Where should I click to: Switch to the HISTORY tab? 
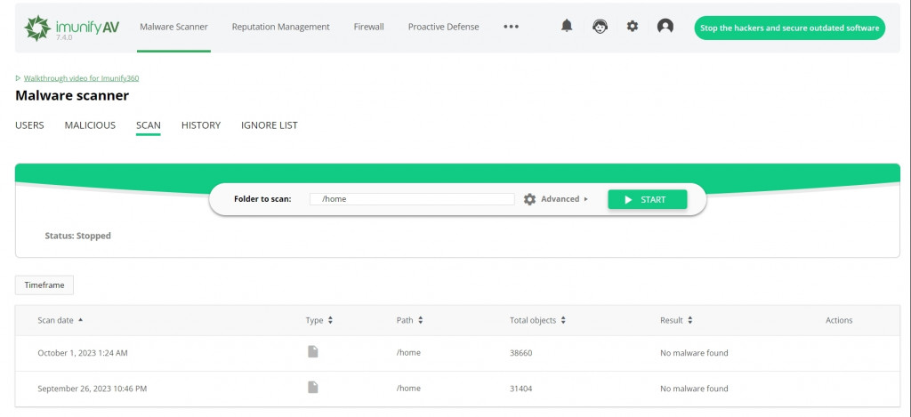pos(201,124)
